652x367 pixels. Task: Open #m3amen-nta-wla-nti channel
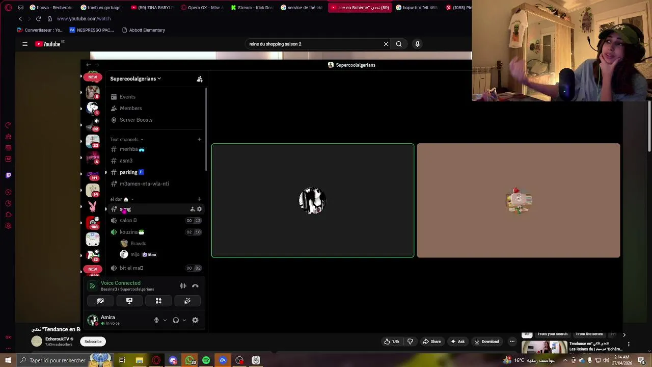tap(156, 183)
